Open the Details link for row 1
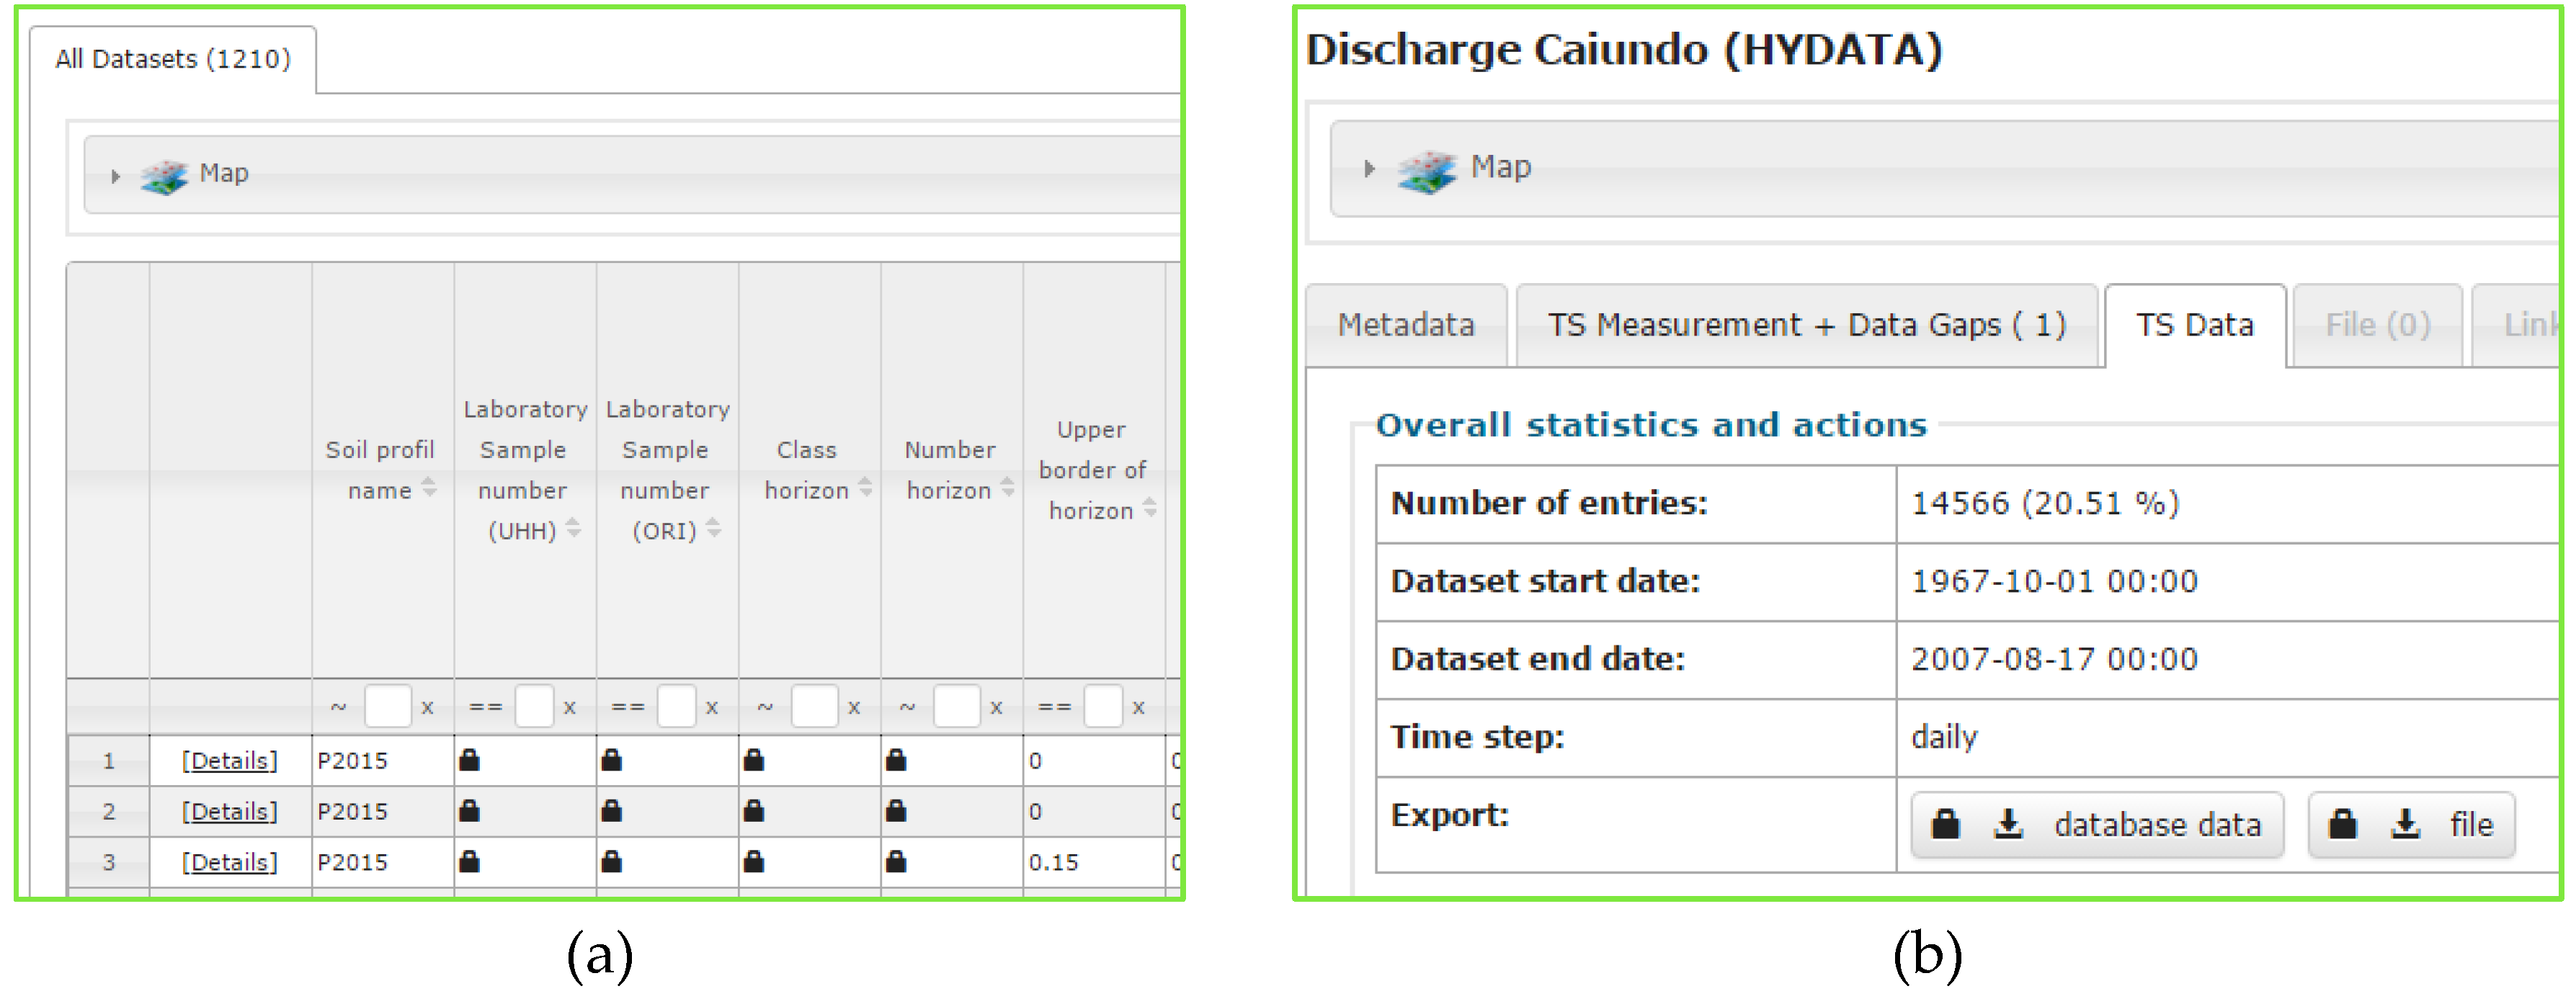This screenshot has height=999, width=2576. [x=229, y=761]
